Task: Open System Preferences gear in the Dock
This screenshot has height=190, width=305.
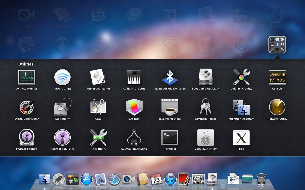Action: pos(198,179)
